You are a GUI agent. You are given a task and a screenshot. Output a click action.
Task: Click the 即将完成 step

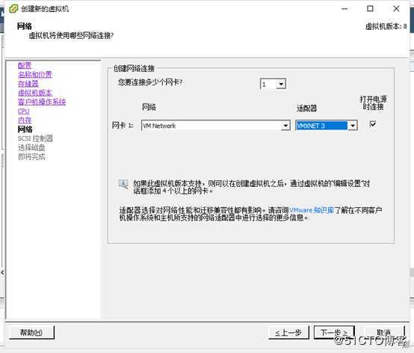31,157
